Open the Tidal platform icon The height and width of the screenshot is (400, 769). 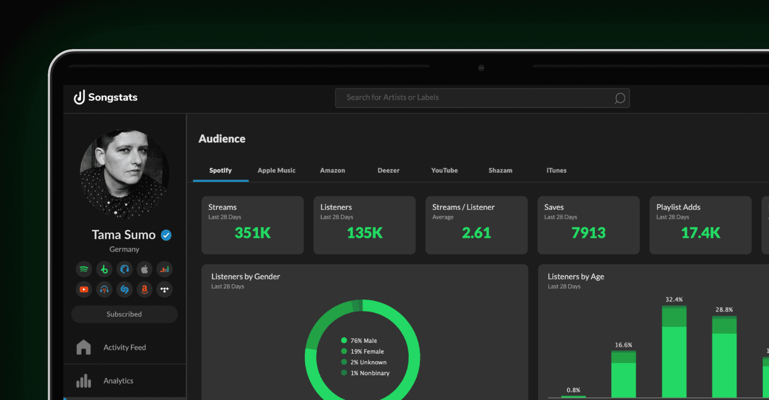[165, 289]
